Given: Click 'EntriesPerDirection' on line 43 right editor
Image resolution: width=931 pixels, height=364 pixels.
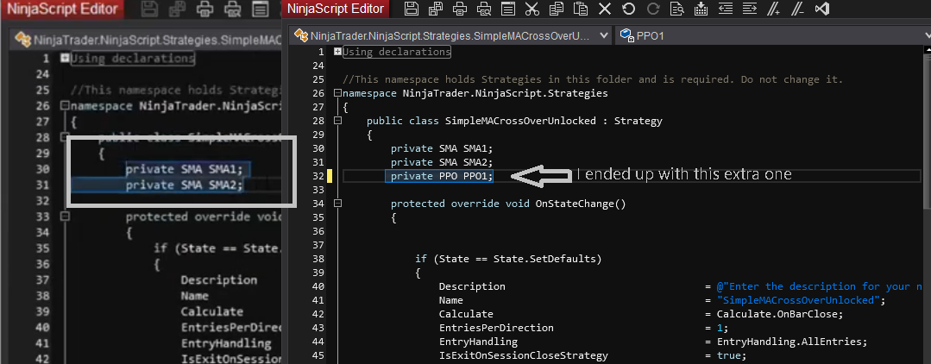Looking at the screenshot, I should coord(496,328).
